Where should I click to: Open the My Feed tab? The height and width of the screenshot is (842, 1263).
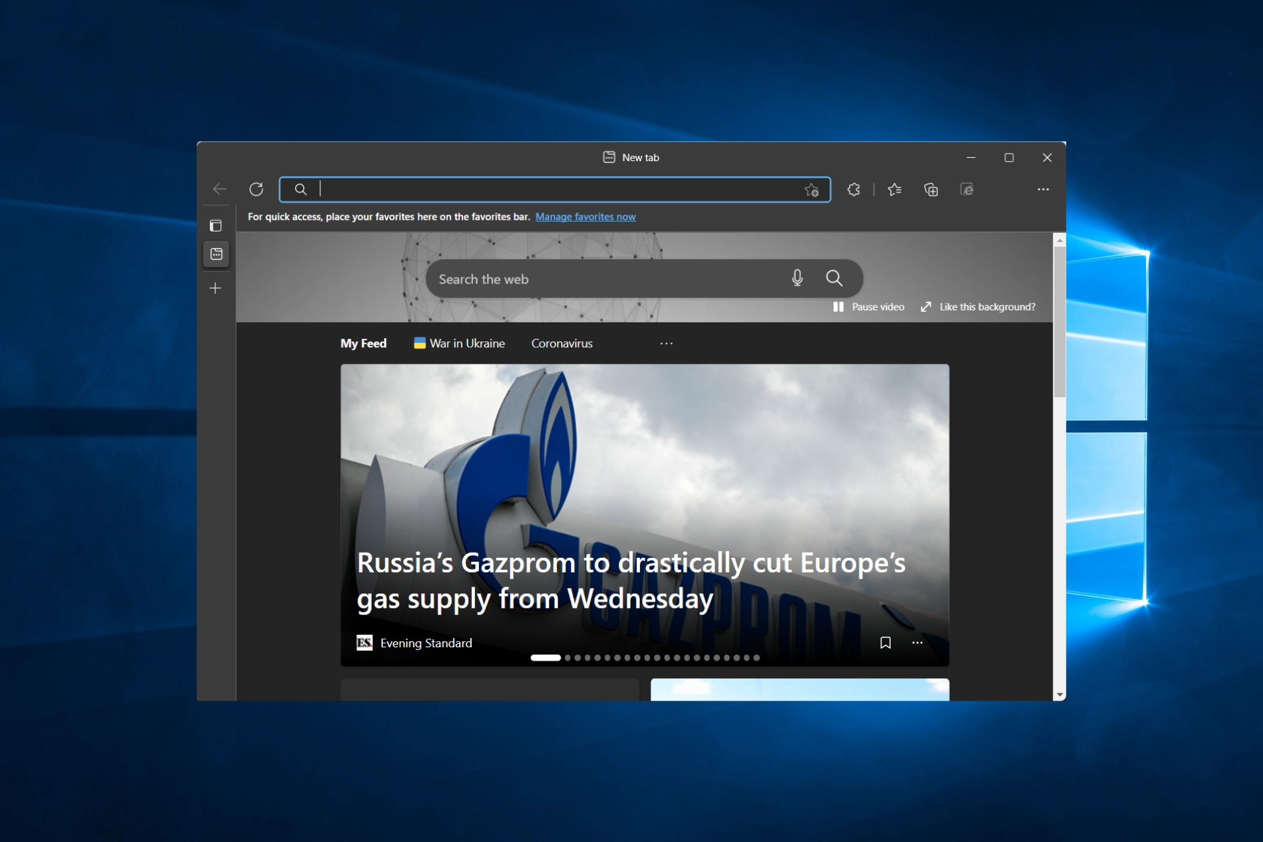(363, 343)
